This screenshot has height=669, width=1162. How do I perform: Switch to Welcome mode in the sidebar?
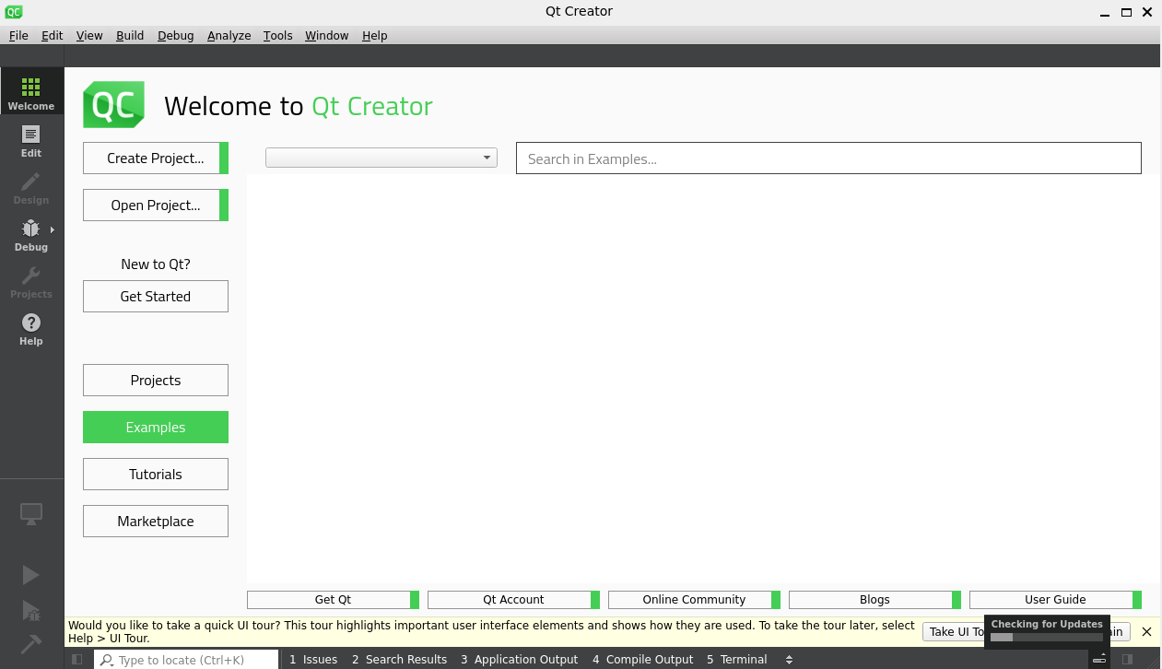click(31, 91)
